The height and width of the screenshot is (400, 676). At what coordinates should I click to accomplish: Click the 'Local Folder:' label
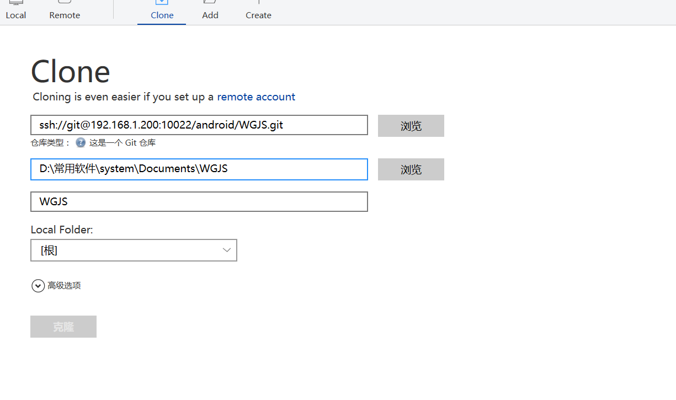pyautogui.click(x=62, y=230)
